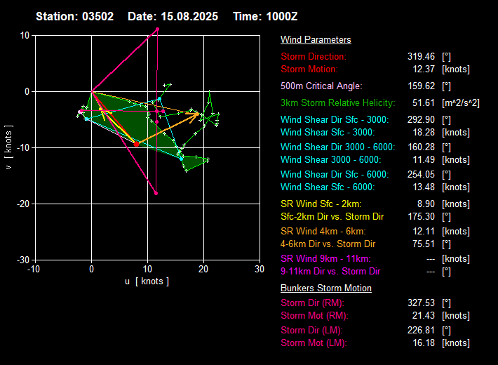Click 'Wind Shear Dir 3000 - 6000:' label
498x365 pixels.
pyautogui.click(x=338, y=147)
